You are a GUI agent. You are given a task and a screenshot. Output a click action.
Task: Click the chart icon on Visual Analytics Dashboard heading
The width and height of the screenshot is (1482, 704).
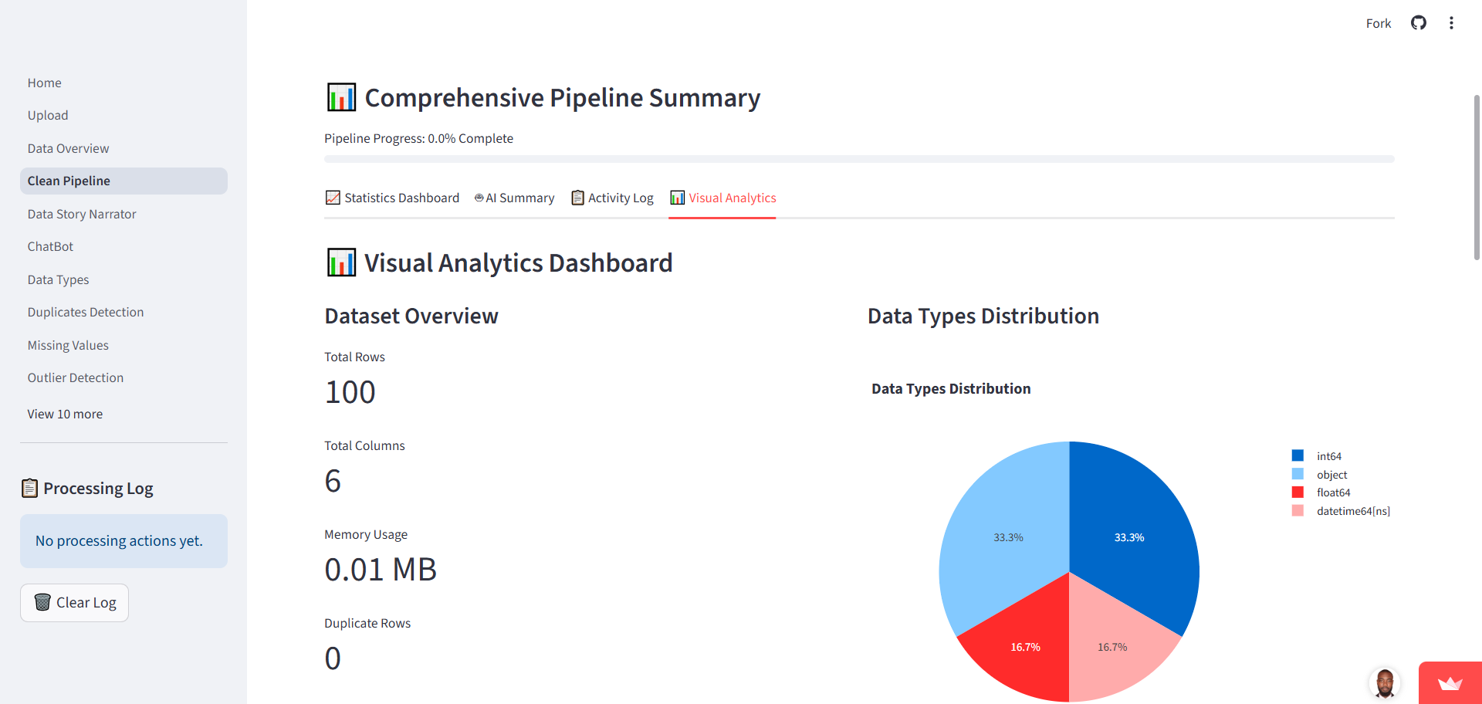point(340,262)
